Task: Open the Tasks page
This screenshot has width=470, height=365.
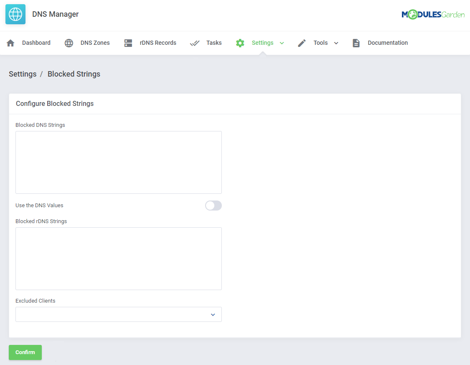Action: tap(214, 43)
